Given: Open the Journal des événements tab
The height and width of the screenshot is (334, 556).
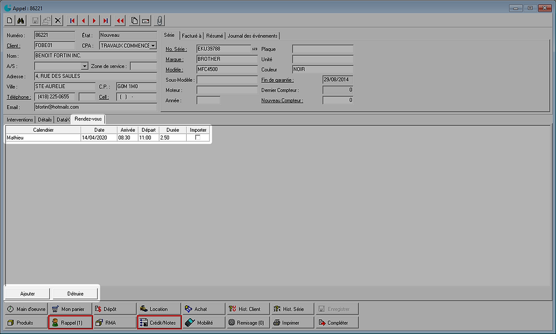Looking at the screenshot, I should [252, 35].
